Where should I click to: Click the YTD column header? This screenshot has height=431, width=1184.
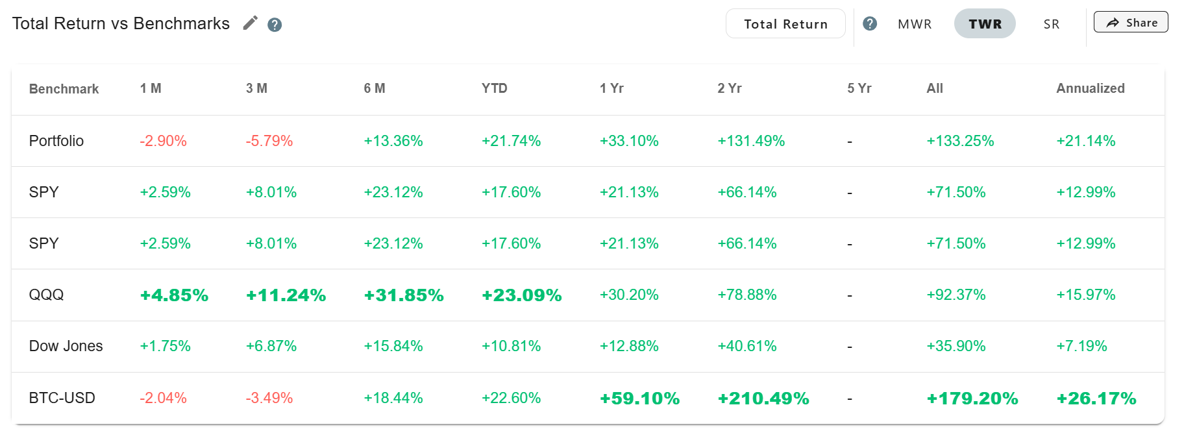tap(494, 88)
